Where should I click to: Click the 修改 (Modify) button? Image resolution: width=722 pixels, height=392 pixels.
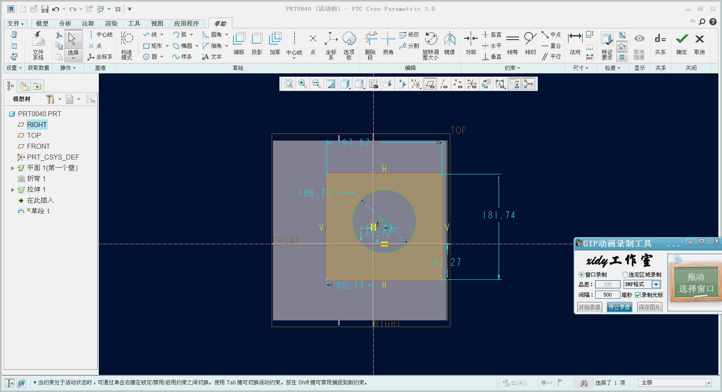coord(409,35)
